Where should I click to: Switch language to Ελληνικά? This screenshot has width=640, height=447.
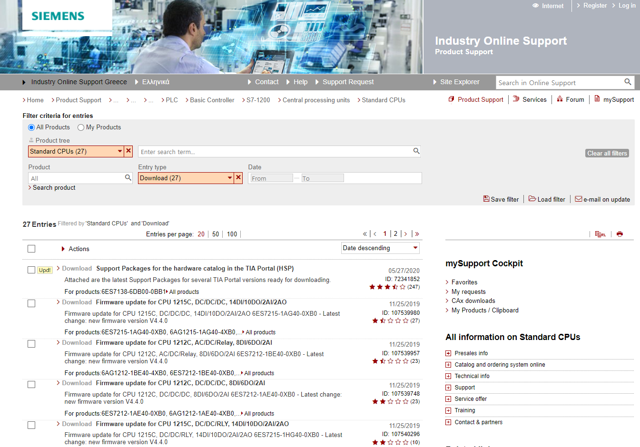[156, 82]
